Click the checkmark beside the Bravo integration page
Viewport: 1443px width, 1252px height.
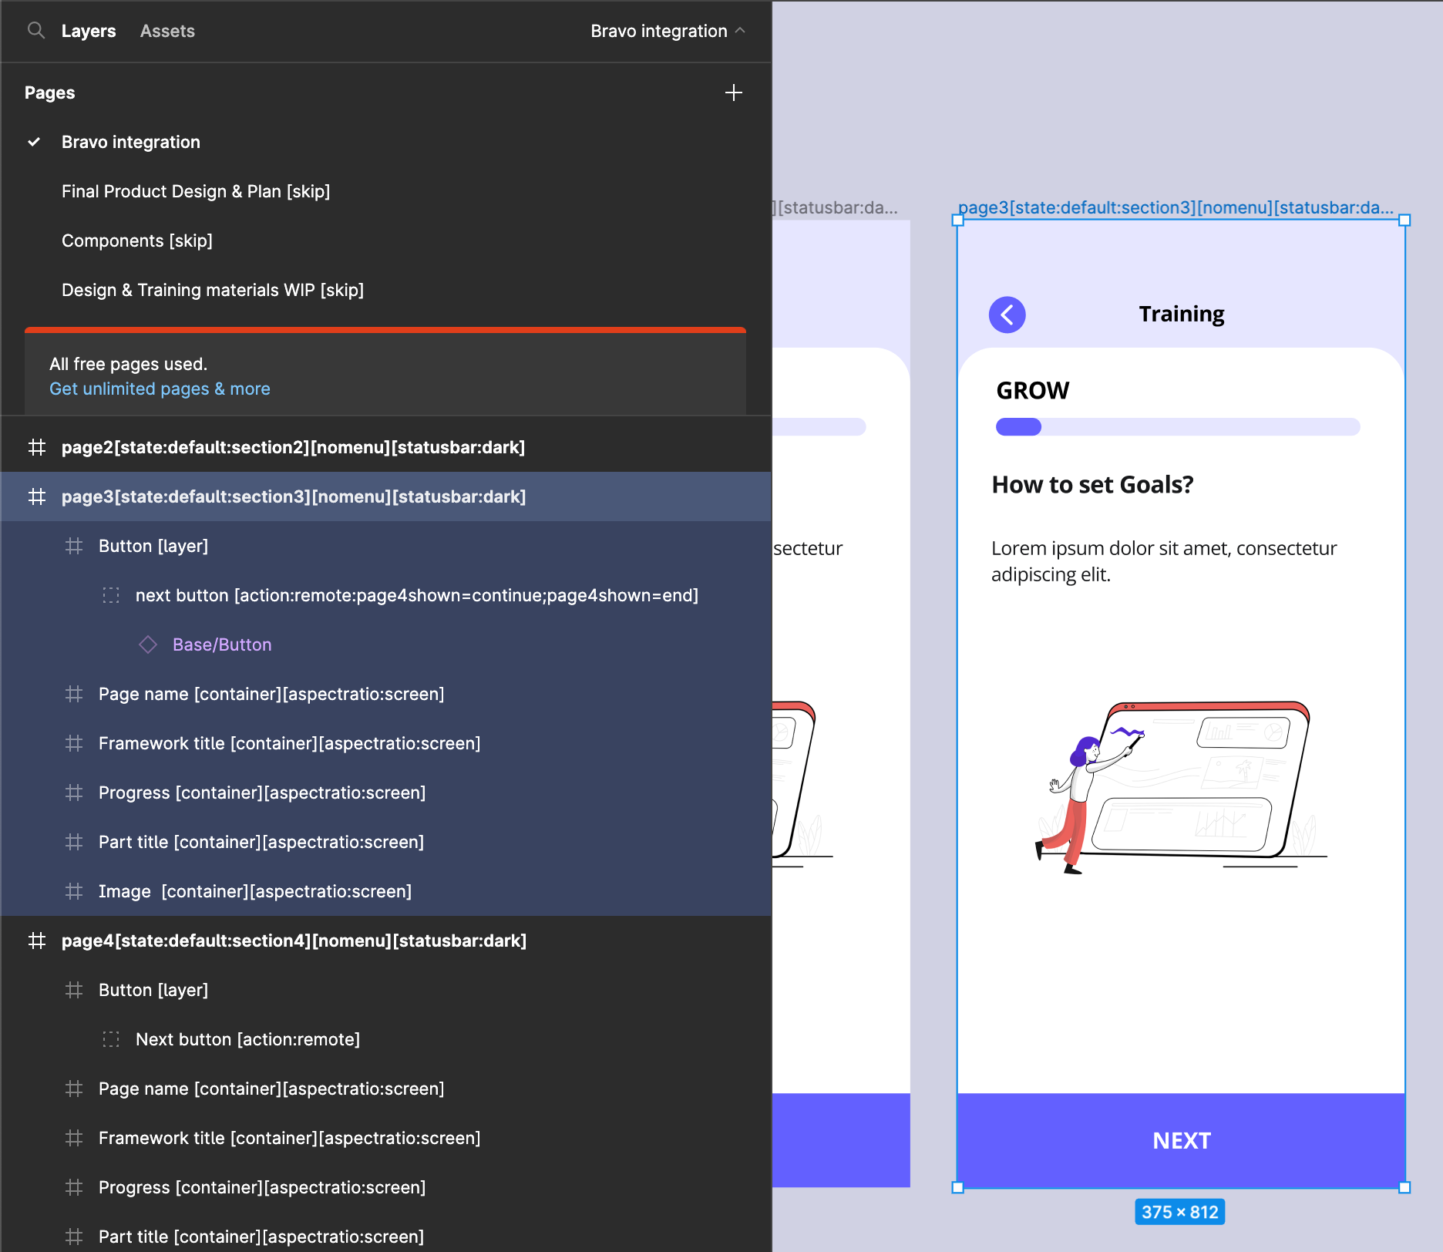[x=34, y=142]
